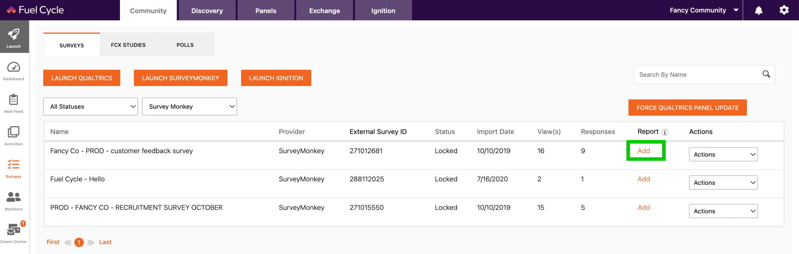Sort by the Name column header
The width and height of the screenshot is (799, 254).
tap(59, 131)
